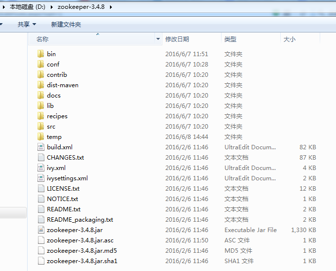The height and width of the screenshot is (271, 336).
Task: Select the src folder icon
Action: [x=41, y=126]
